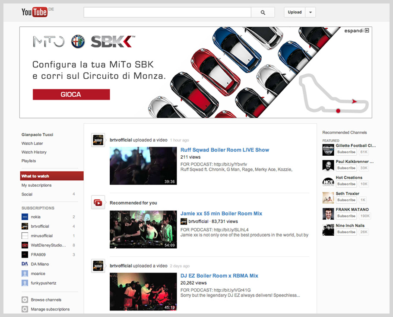The image size is (393, 317).
Task: Click the DA Milano channel icon
Action: coord(25,264)
